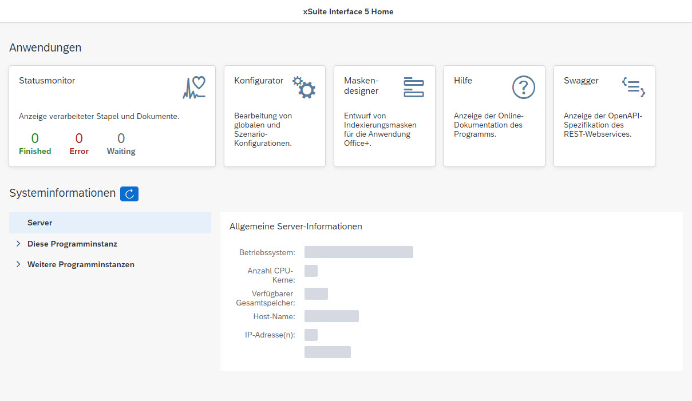Select Weitere Programminstanzen in the list
This screenshot has height=401, width=692.
point(81,264)
